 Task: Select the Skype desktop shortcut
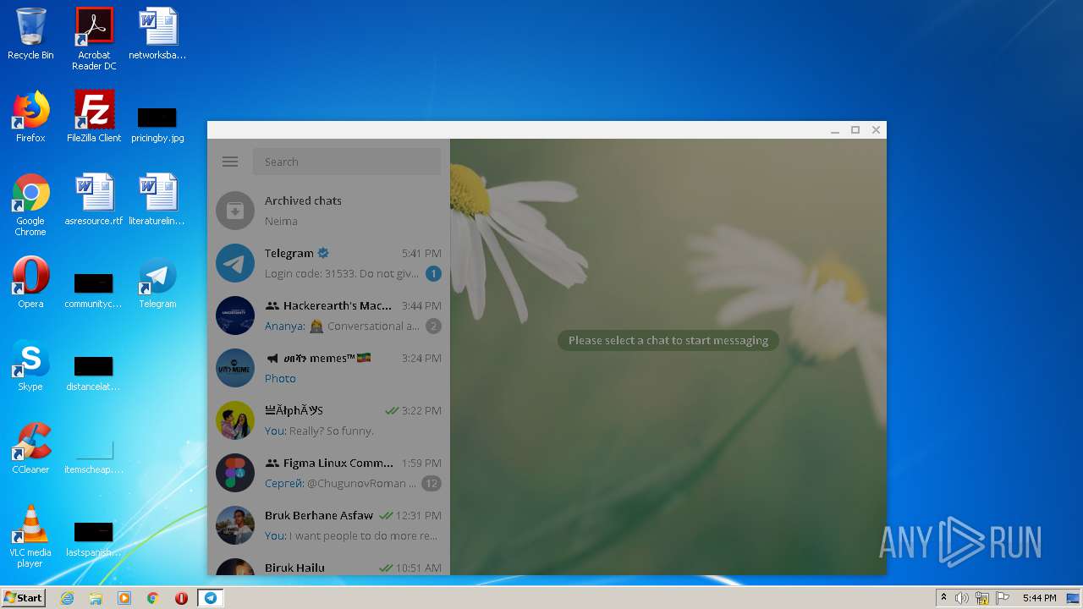click(x=30, y=365)
